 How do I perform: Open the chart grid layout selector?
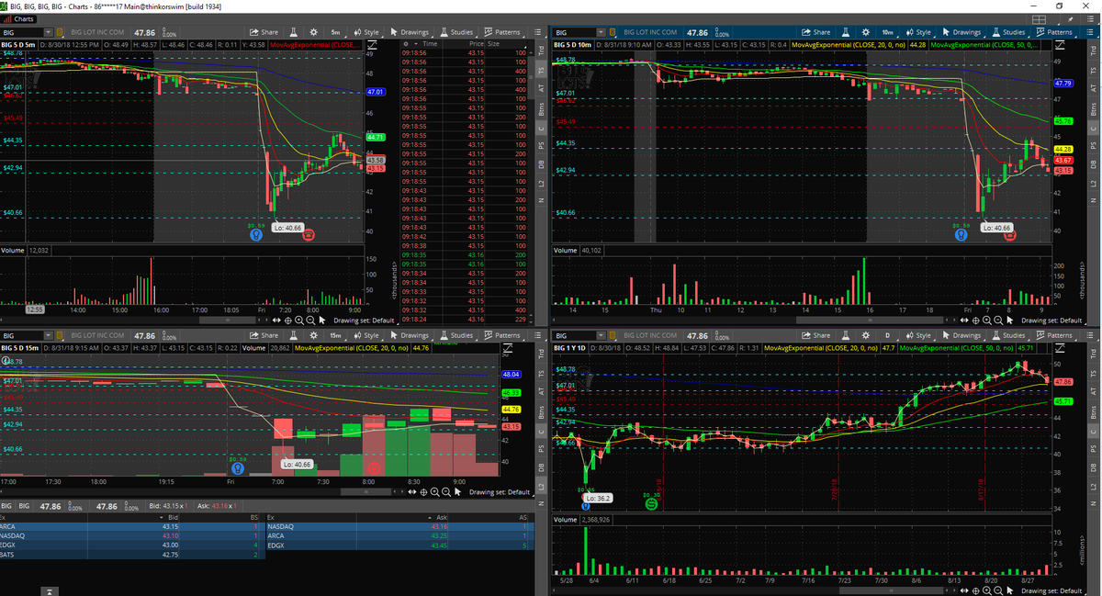[1039, 18]
